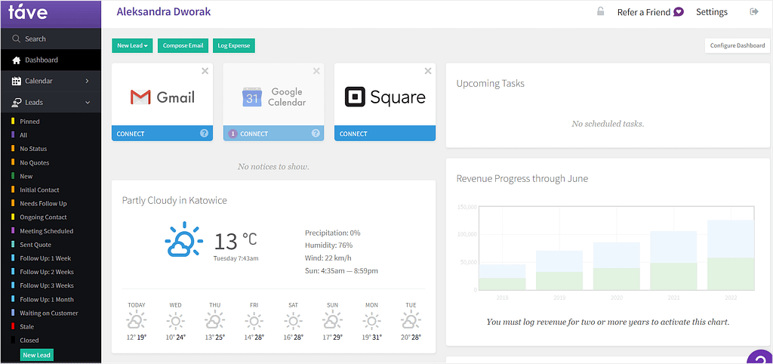Filter leads by No Quotes
The image size is (773, 364).
tap(35, 163)
